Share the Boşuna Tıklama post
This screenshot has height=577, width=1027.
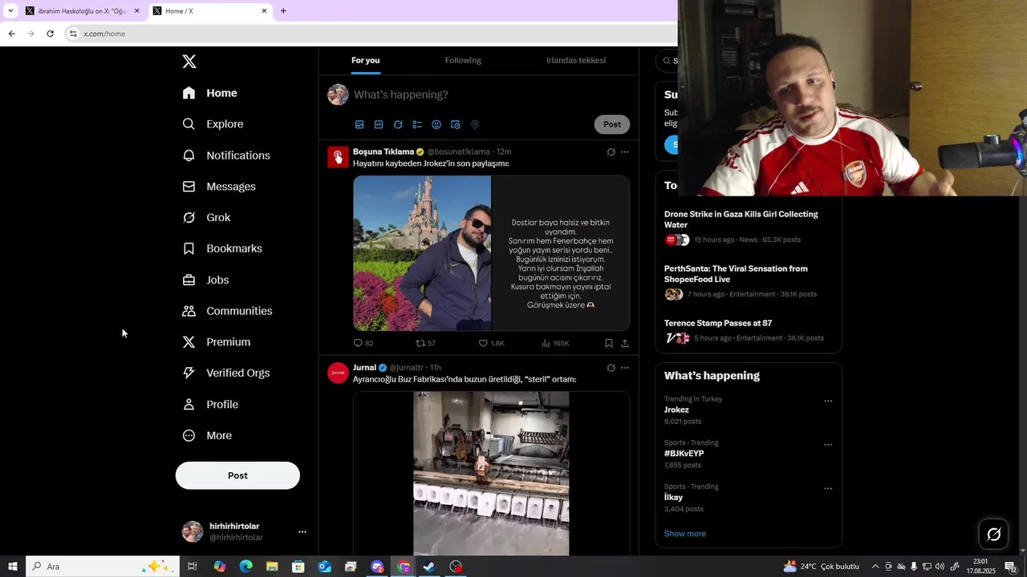coord(625,343)
